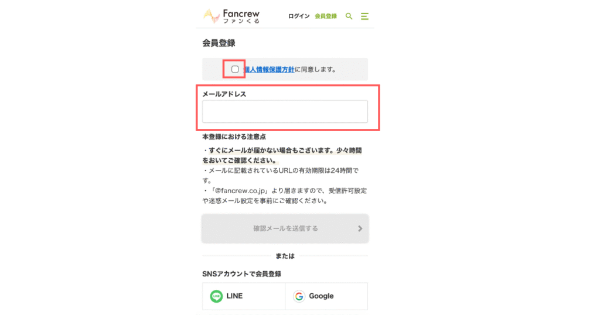Register using the LINE text label
The width and height of the screenshot is (600, 315).
[x=234, y=296]
